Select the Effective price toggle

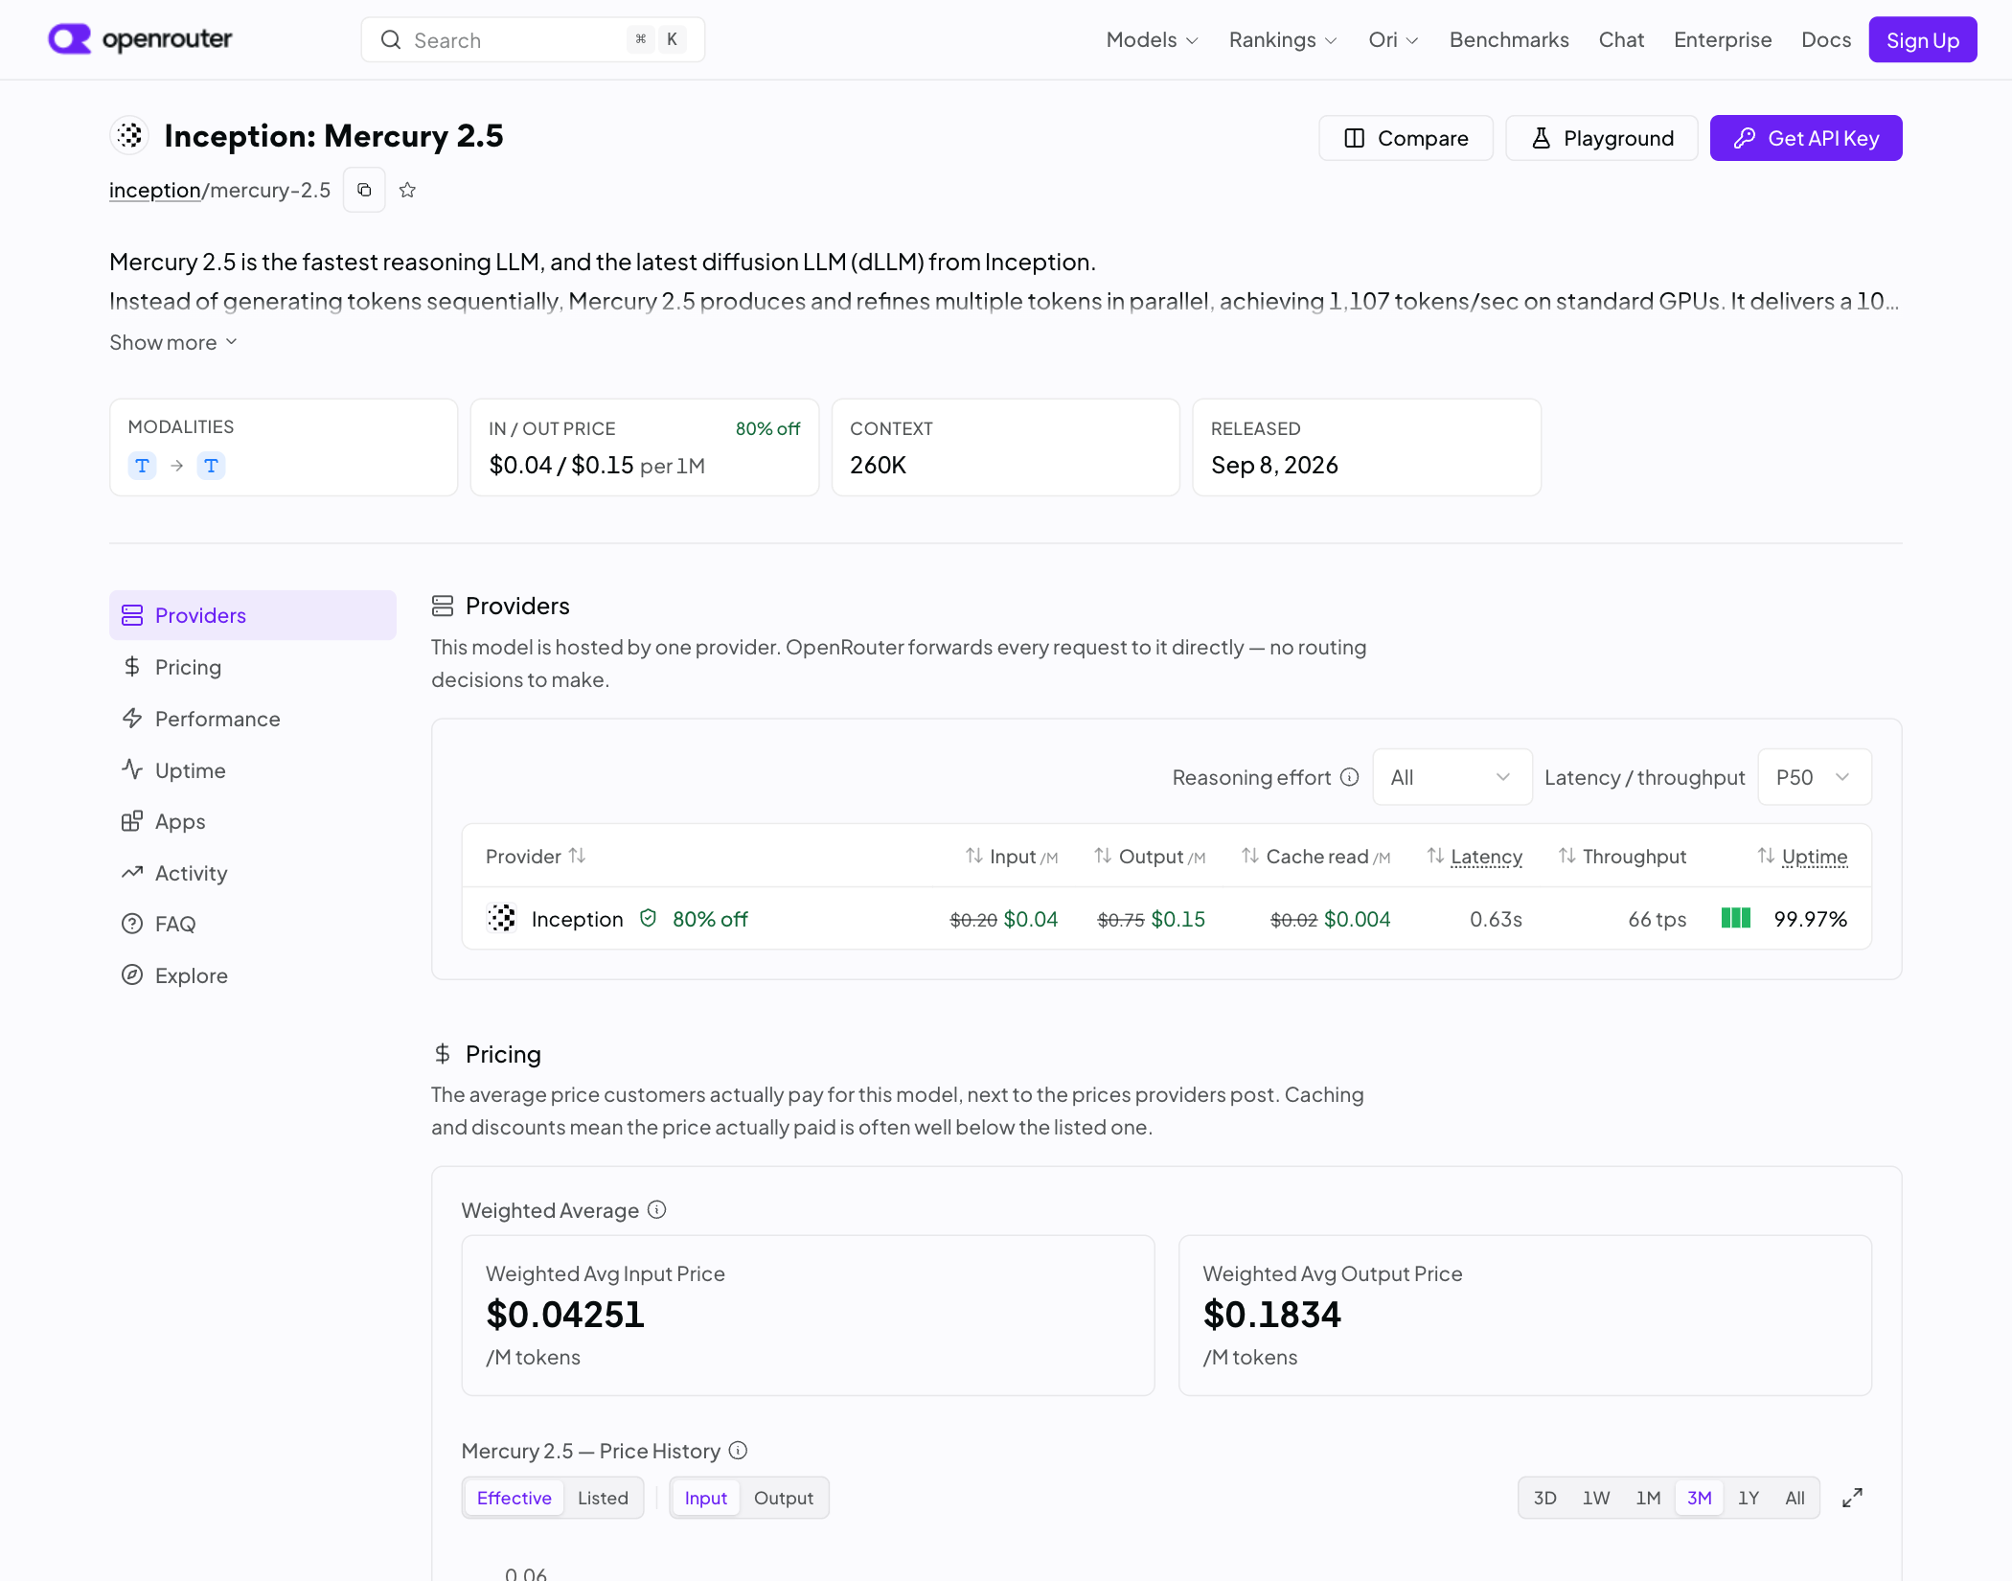click(514, 1498)
